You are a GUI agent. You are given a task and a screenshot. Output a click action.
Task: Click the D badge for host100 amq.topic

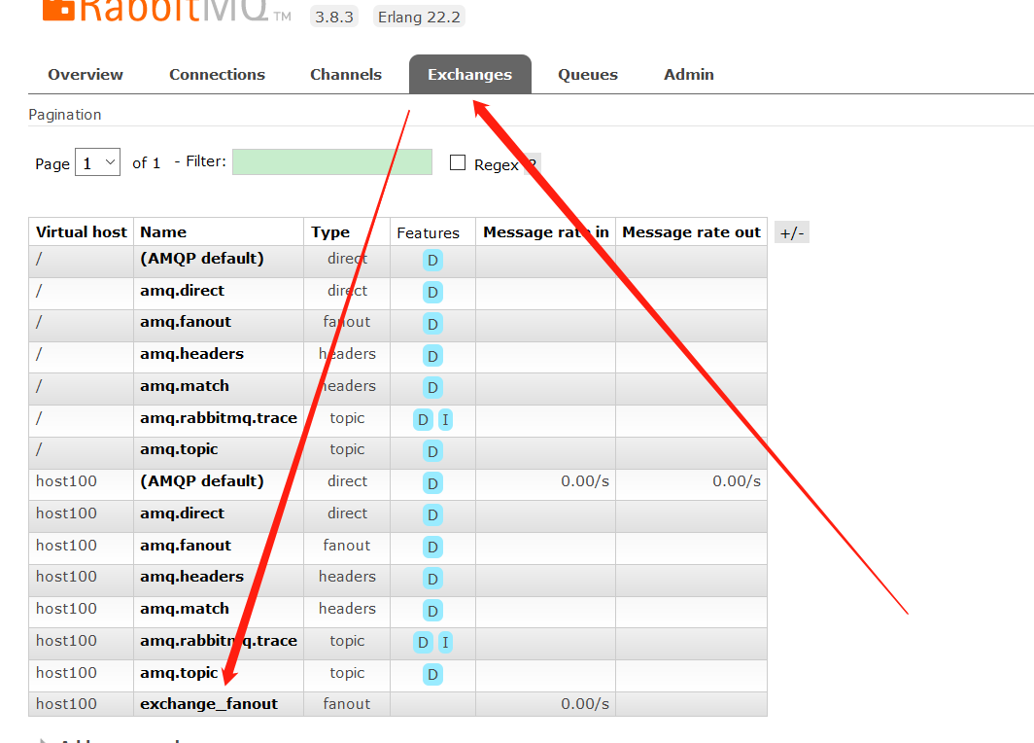[432, 674]
